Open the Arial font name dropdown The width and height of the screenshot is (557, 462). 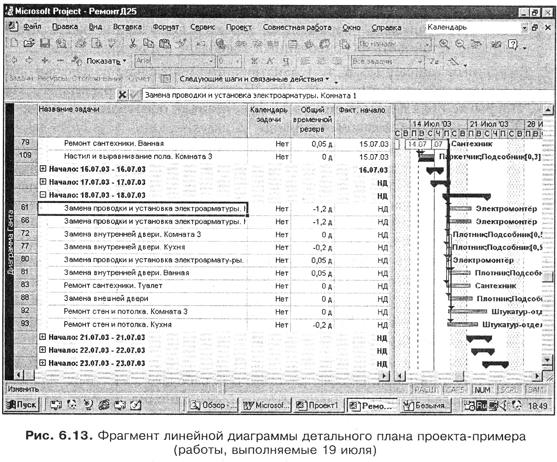[211, 61]
